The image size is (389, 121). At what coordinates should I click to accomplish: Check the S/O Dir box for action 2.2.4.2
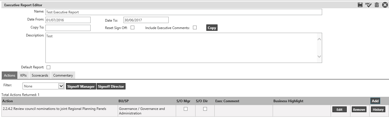click(205, 109)
